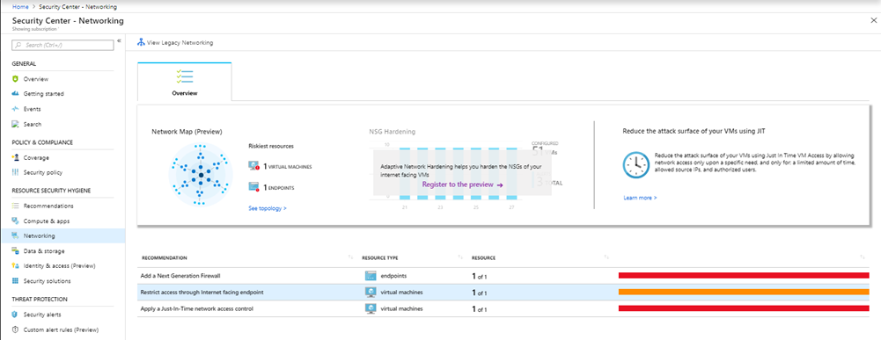Click the Security solutions grid icon
This screenshot has height=340, width=881.
point(15,281)
